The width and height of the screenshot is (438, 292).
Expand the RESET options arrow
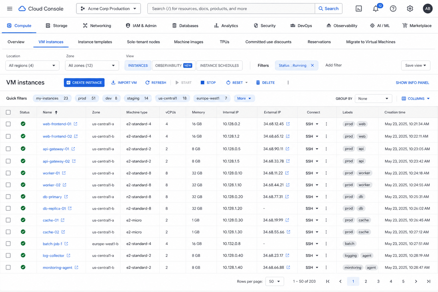click(246, 82)
